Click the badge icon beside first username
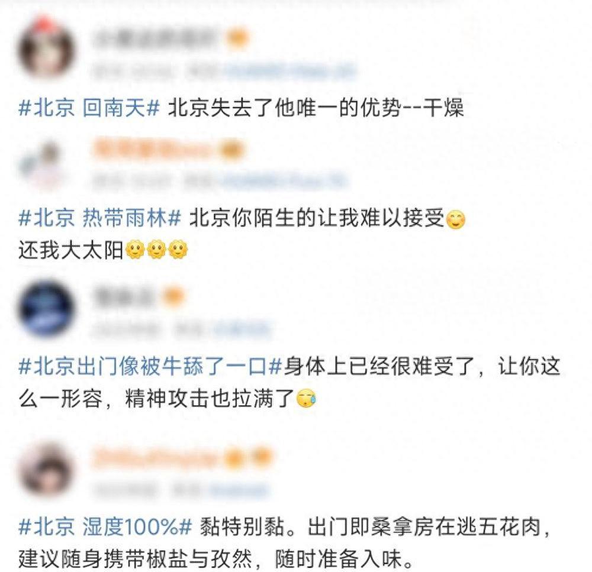Screen dimensions: 592x572 [237, 39]
